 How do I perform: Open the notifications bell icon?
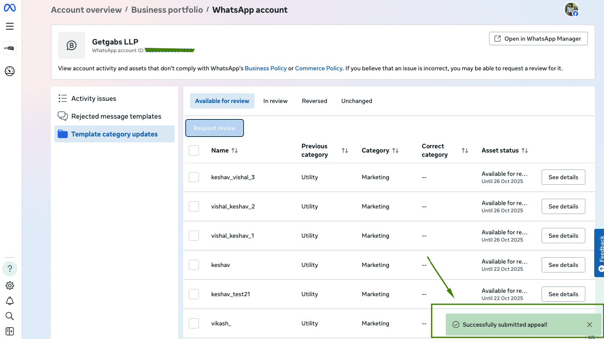click(x=10, y=301)
